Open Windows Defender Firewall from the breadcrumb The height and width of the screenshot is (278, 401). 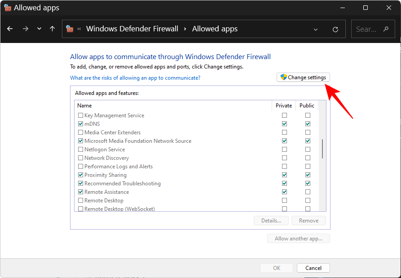click(x=132, y=29)
